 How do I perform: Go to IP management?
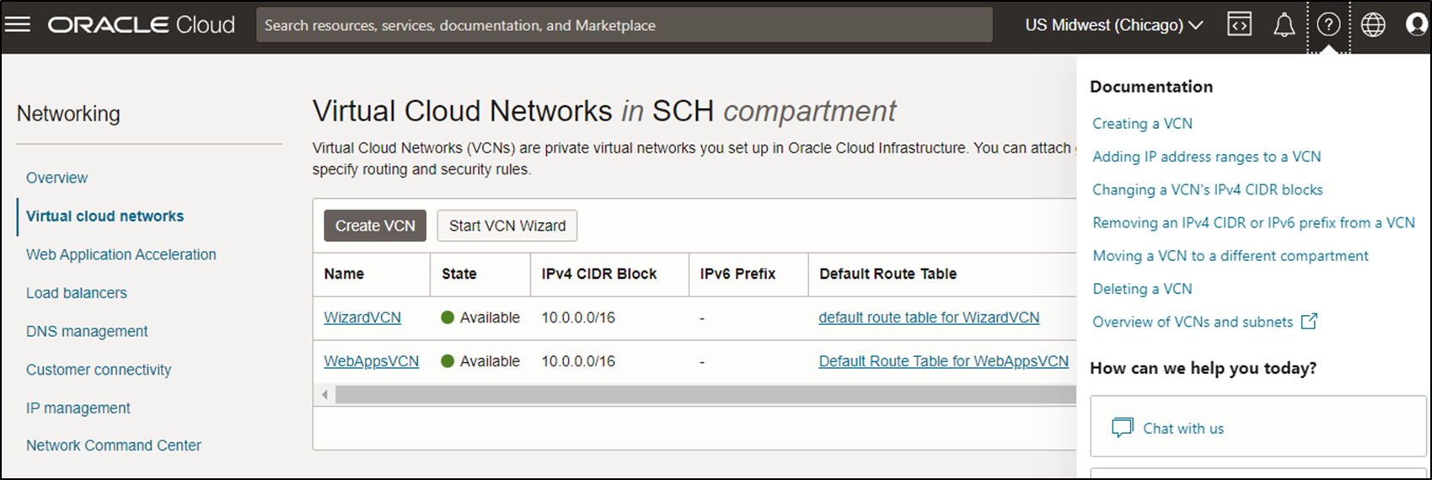78,408
